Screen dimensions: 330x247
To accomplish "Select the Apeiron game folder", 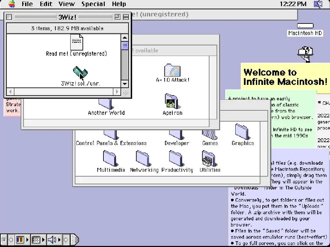I will point(172,101).
